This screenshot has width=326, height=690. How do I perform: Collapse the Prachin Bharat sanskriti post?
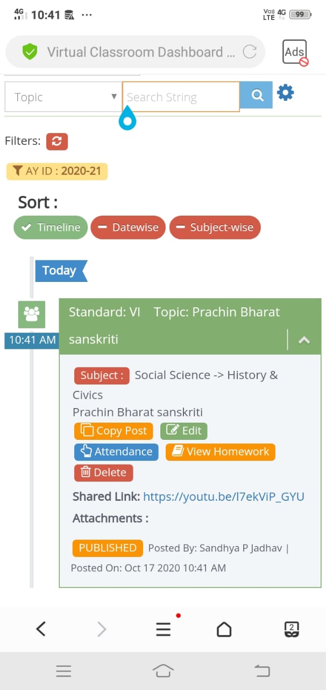[304, 340]
